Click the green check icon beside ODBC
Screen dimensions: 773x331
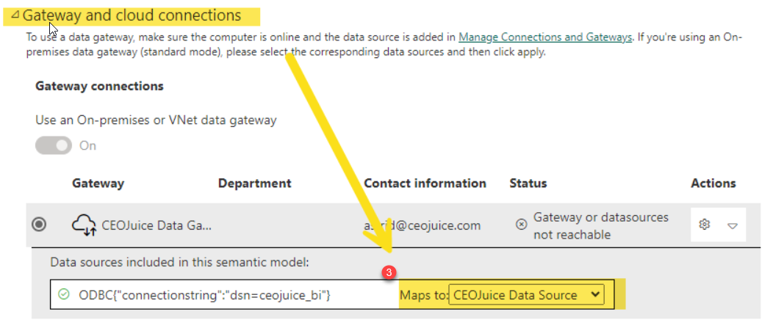coord(64,294)
